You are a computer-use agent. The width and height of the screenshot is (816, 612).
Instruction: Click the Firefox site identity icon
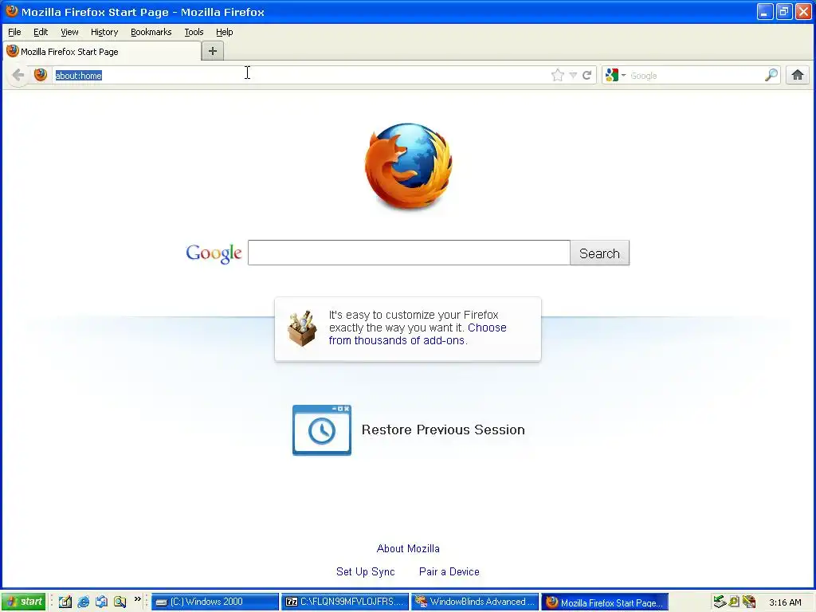(x=41, y=75)
